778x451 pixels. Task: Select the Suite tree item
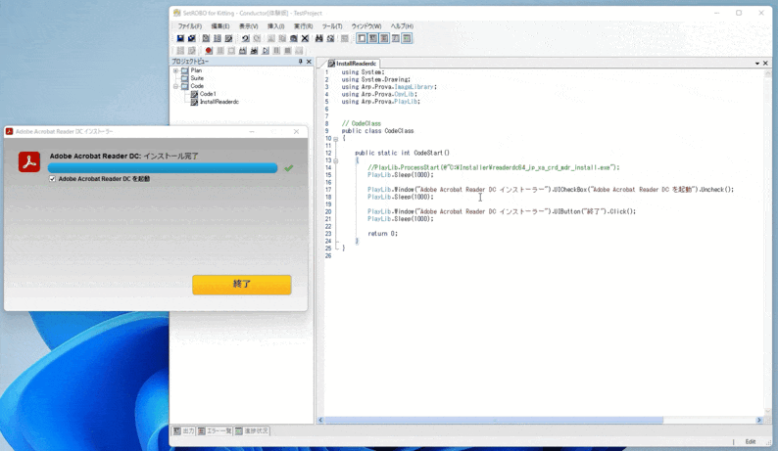click(x=197, y=78)
